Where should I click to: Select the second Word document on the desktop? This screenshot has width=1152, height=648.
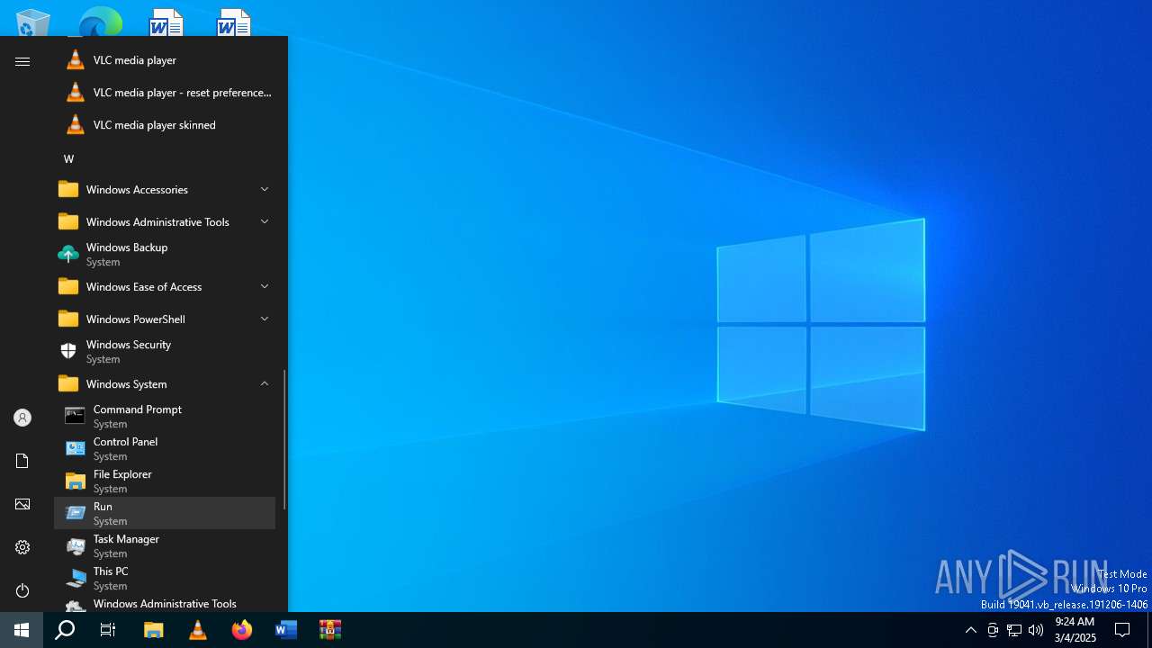pyautogui.click(x=234, y=22)
